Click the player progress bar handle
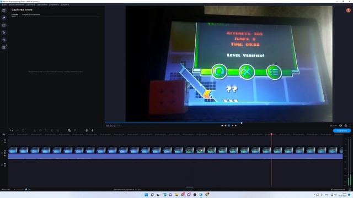 tap(242, 123)
